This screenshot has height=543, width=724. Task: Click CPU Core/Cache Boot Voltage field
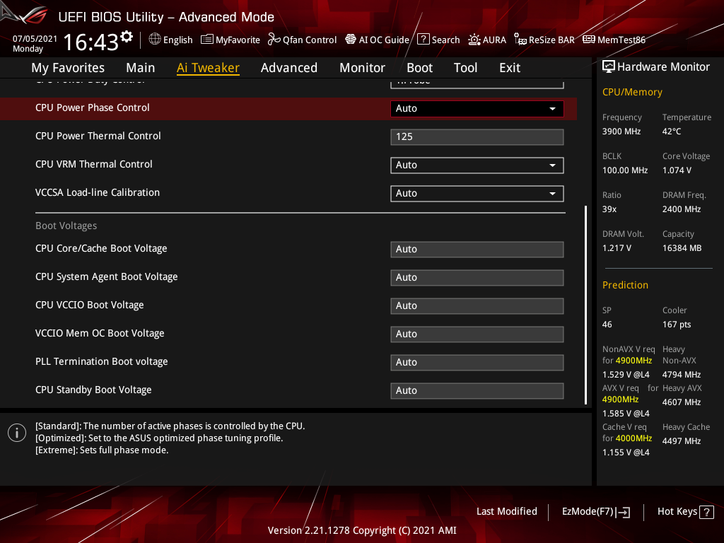477,250
